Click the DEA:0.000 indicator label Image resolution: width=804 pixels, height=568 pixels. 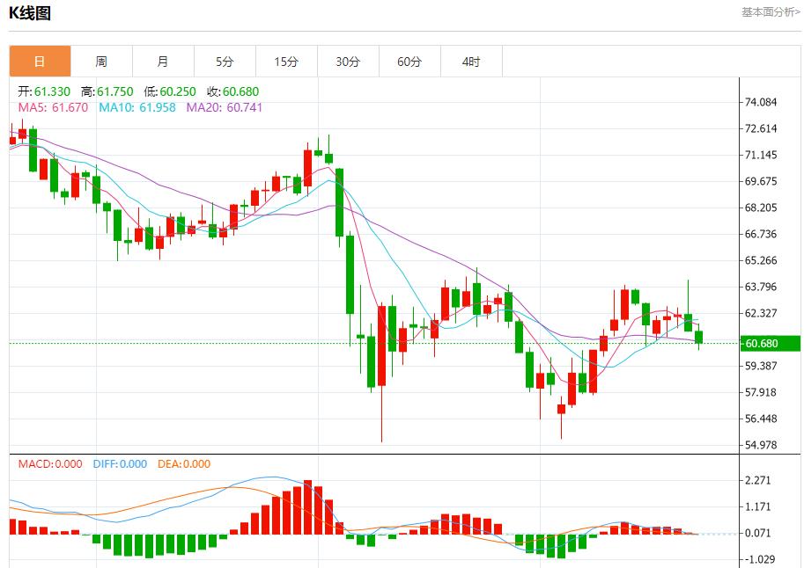coord(184,463)
